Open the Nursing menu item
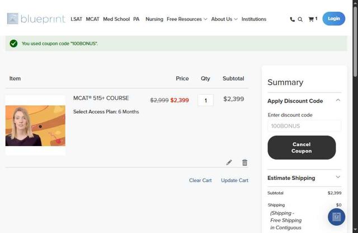Image resolution: width=358 pixels, height=233 pixels. (x=154, y=19)
